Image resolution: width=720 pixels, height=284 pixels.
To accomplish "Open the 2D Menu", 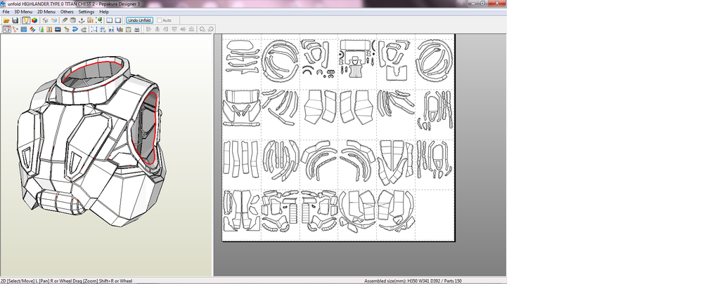I will tap(46, 12).
